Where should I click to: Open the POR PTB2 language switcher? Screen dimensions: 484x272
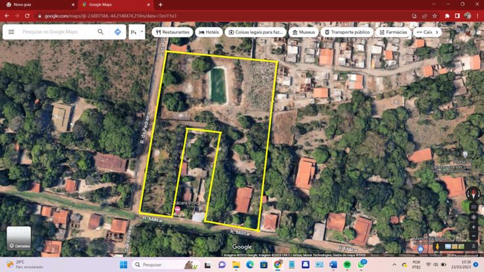coord(416,265)
